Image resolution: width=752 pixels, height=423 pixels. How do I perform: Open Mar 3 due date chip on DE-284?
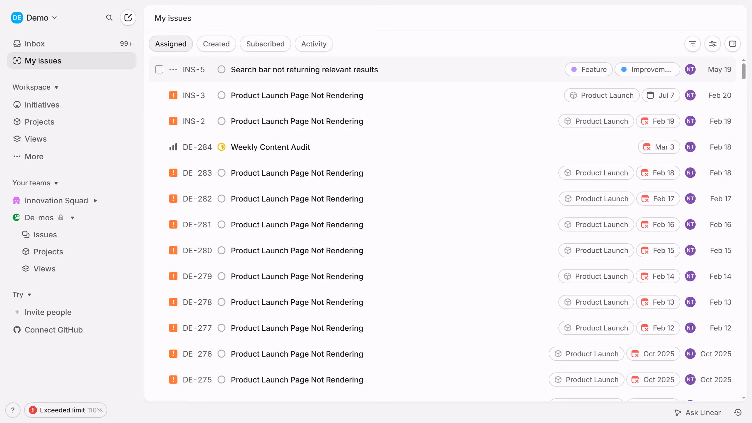(659, 147)
